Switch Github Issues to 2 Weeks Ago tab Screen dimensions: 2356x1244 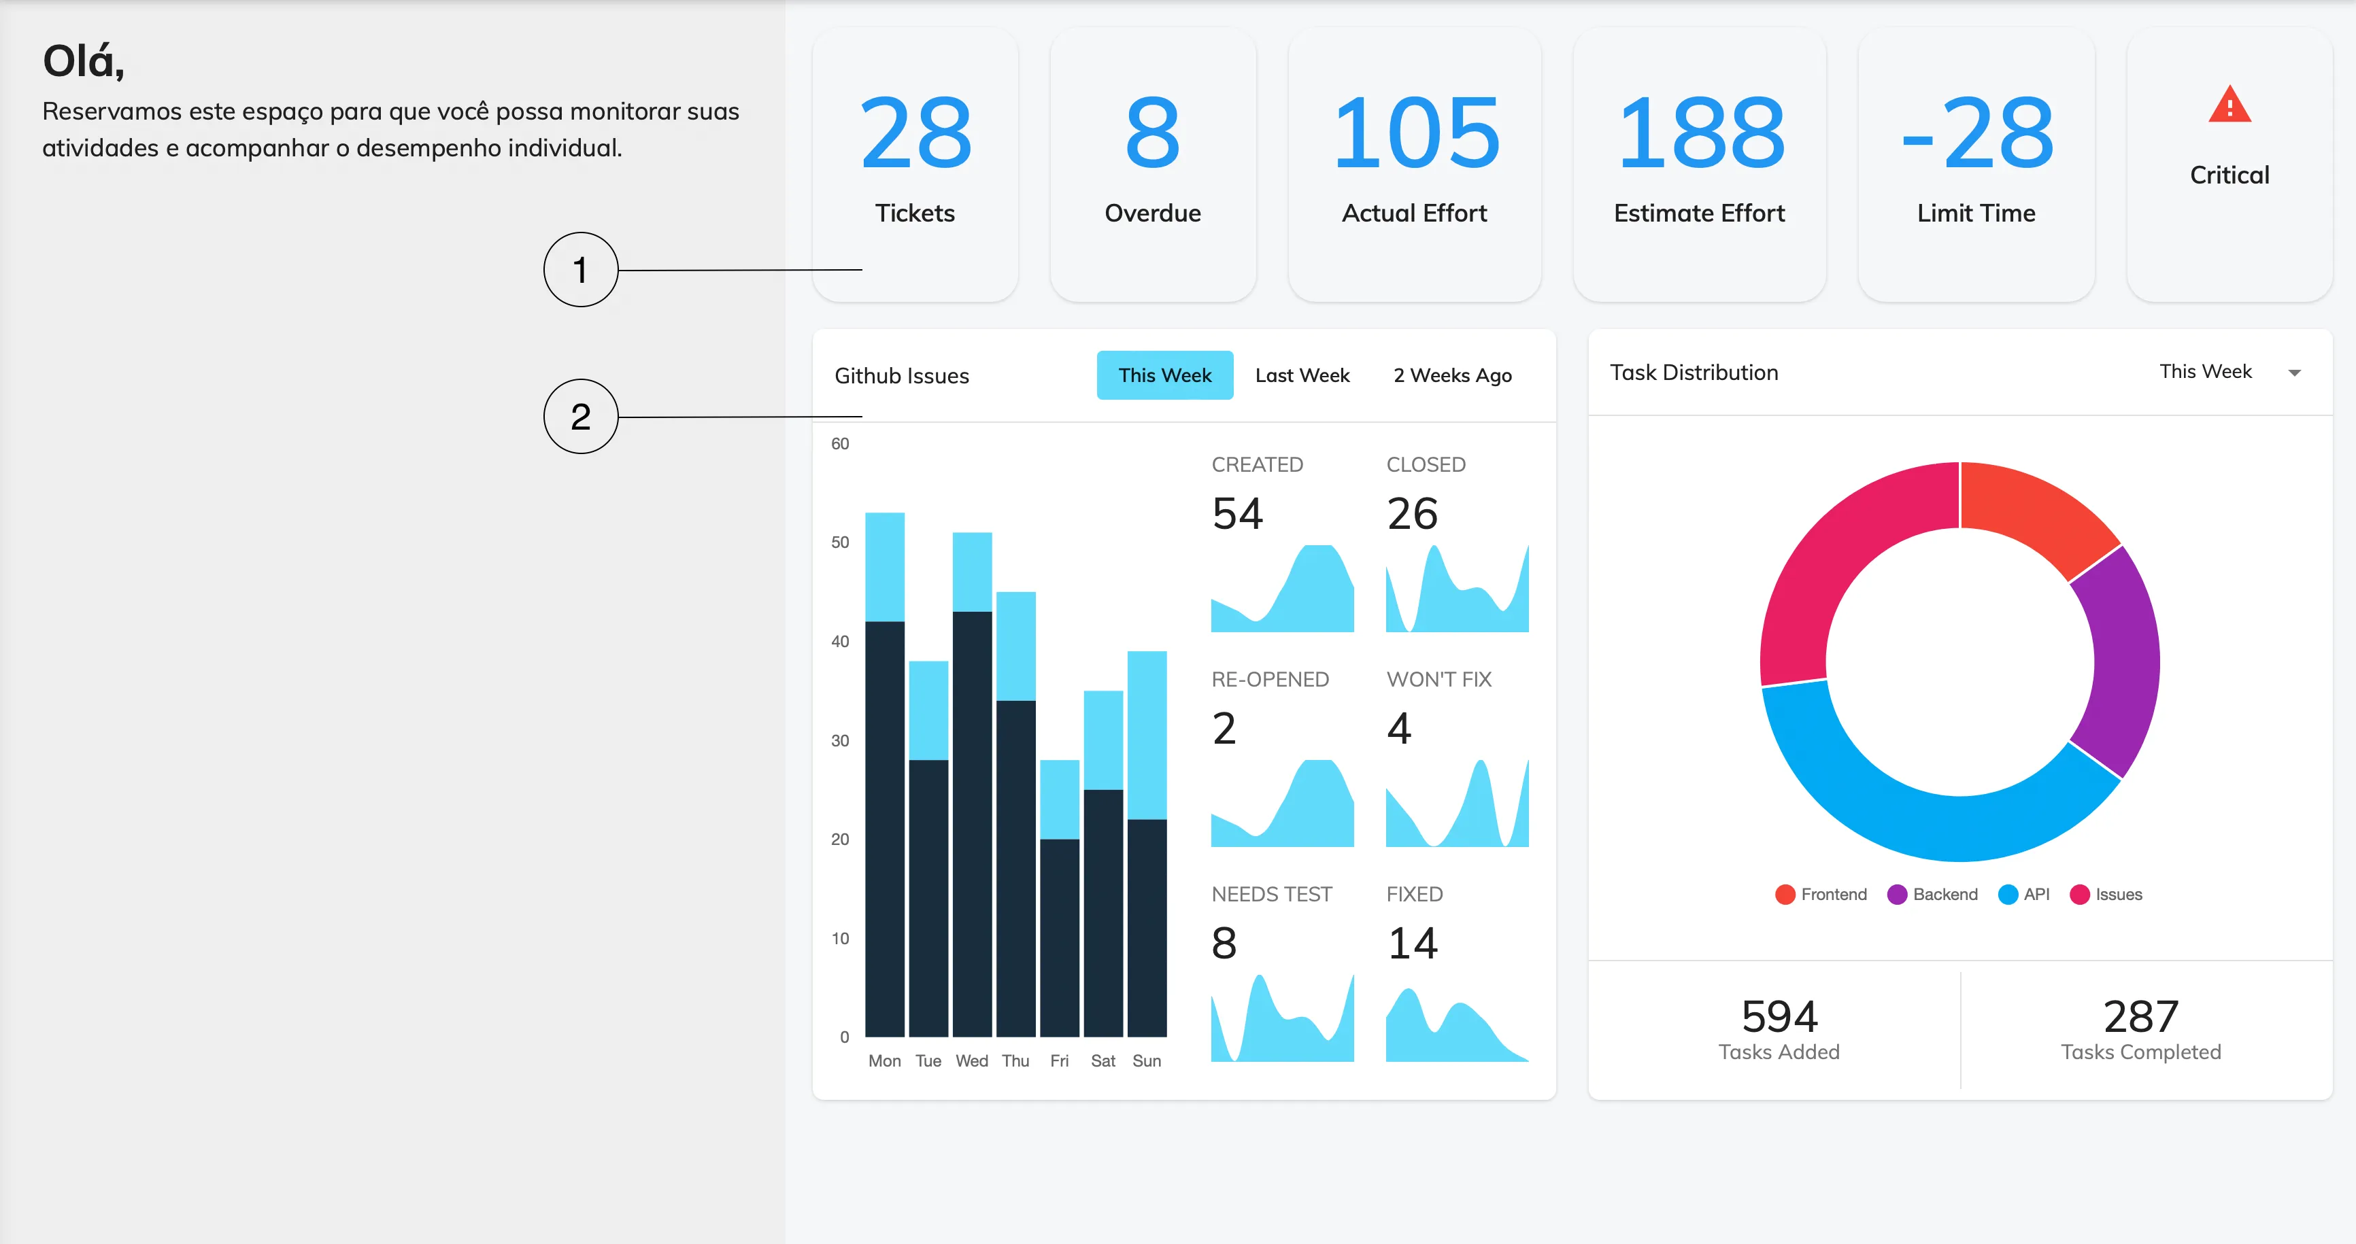[1452, 375]
